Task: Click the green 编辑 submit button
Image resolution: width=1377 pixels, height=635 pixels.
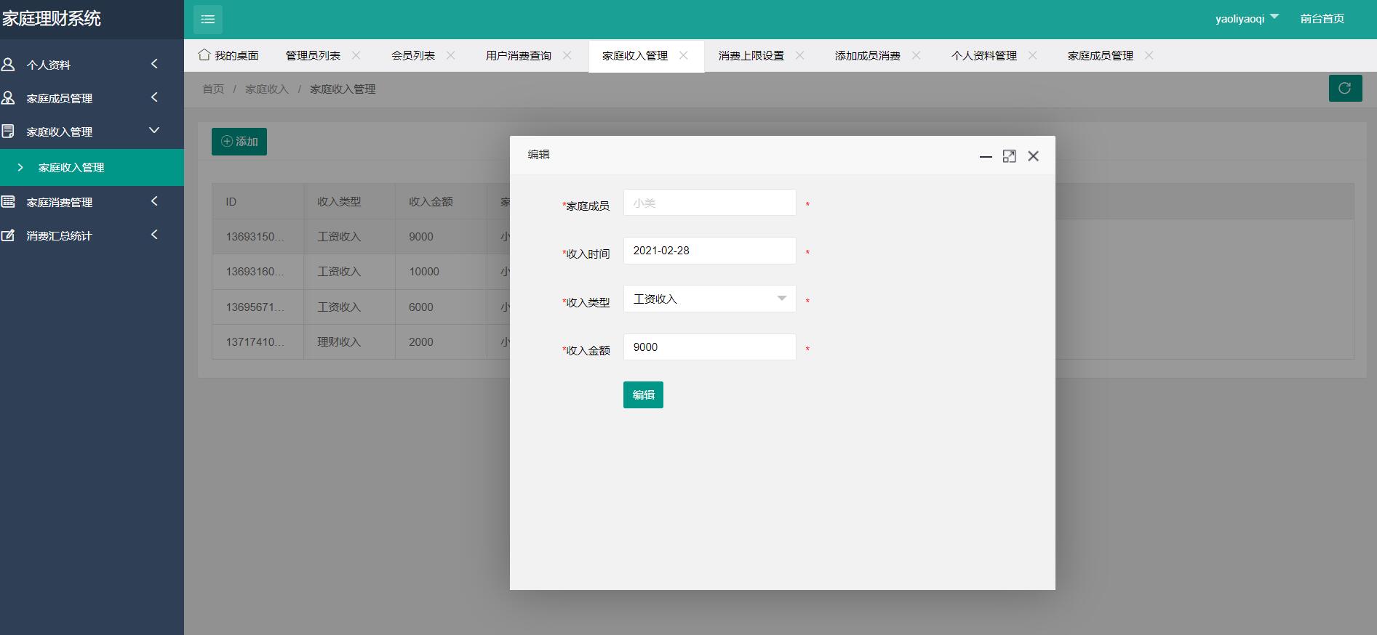Action: pos(643,395)
